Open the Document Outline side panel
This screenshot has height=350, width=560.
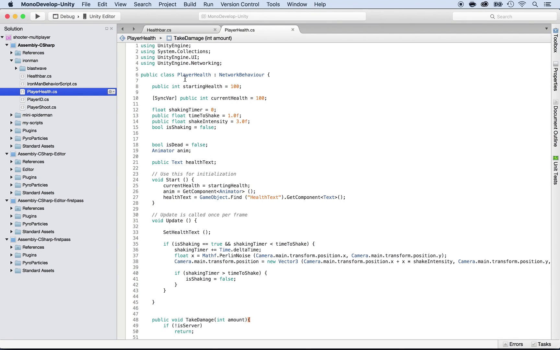click(x=555, y=123)
